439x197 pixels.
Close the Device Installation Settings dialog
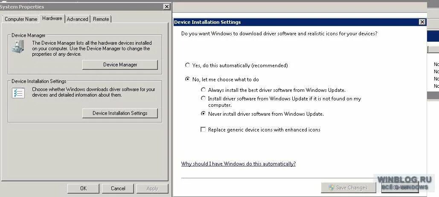click(422, 22)
